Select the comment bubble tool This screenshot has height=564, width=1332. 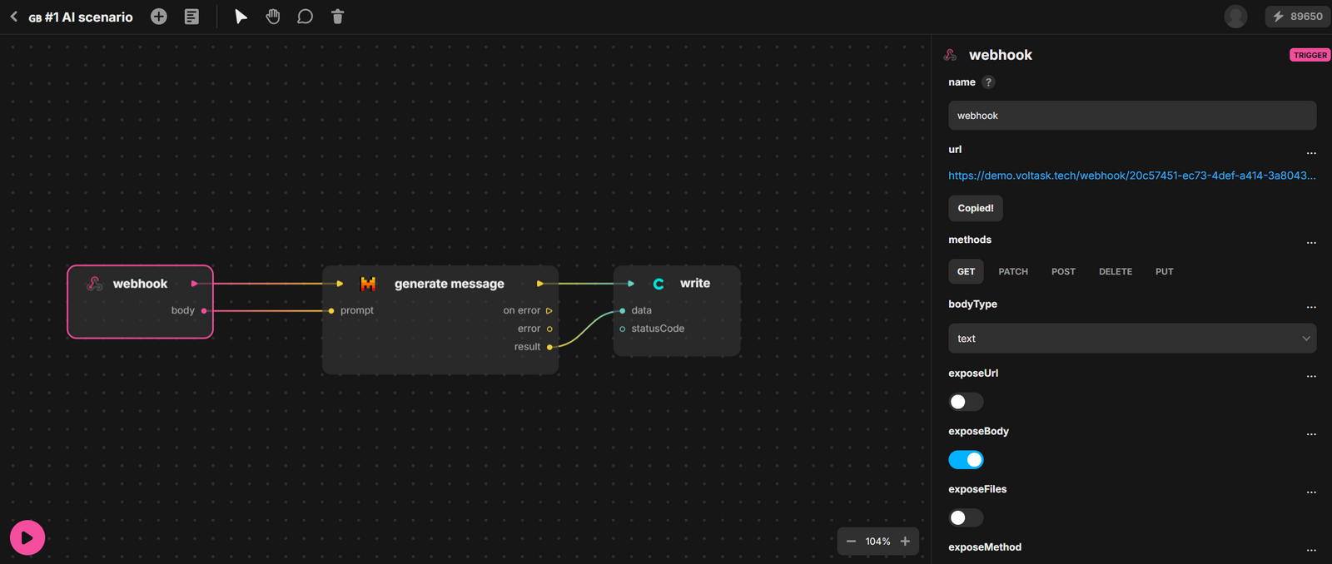click(x=306, y=17)
